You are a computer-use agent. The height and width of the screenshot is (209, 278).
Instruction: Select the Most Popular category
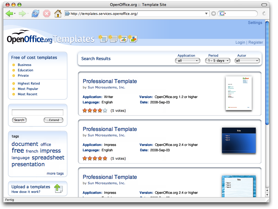tap(28, 89)
